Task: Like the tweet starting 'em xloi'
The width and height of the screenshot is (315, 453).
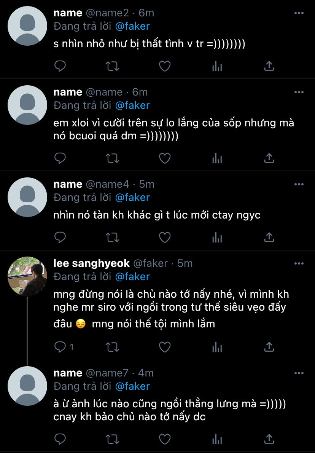Action: point(164,158)
